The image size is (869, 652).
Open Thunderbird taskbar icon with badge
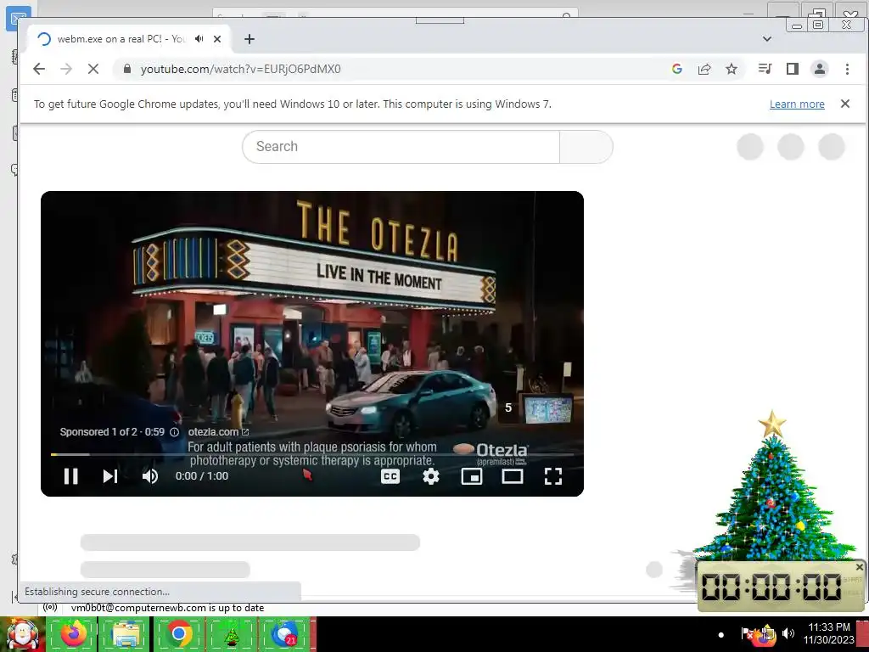pyautogui.click(x=284, y=633)
